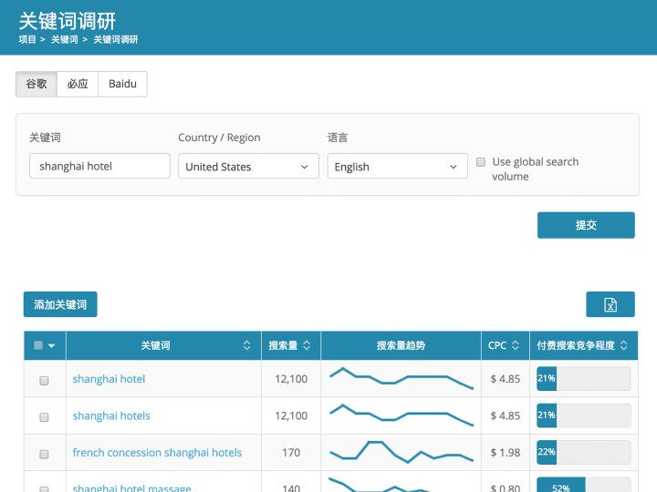657x492 pixels.
Task: Open the Country / Region dropdown
Action: coord(248,167)
